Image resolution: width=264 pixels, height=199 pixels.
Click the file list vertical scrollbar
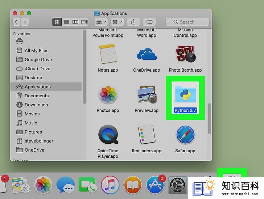pyautogui.click(x=210, y=119)
